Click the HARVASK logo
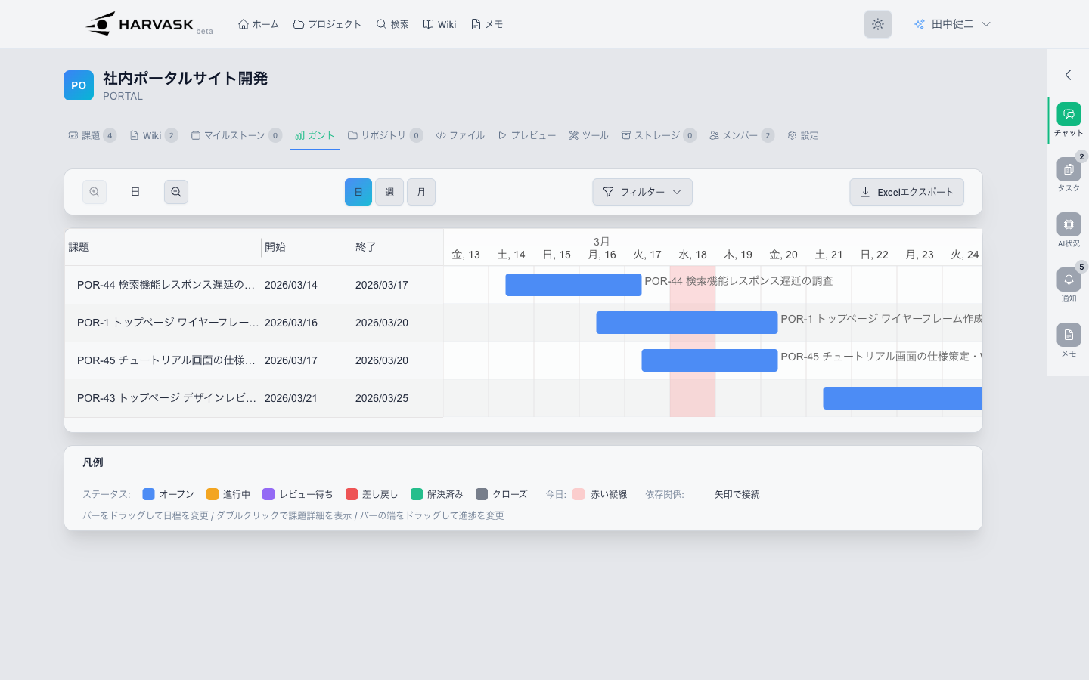Viewport: 1089px width, 680px height. [x=141, y=24]
